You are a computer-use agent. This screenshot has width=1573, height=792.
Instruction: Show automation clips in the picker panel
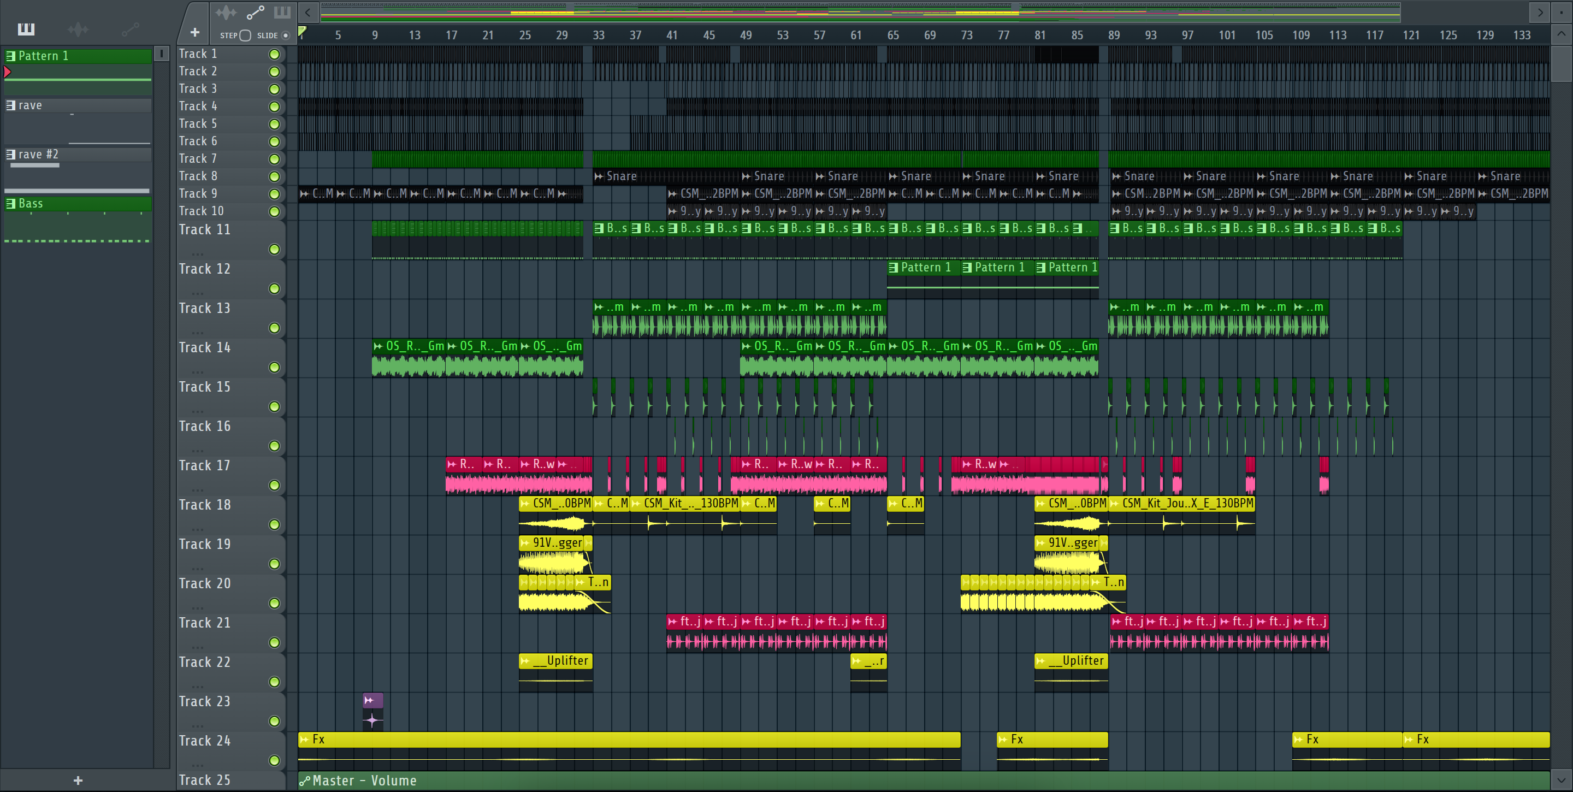point(130,29)
